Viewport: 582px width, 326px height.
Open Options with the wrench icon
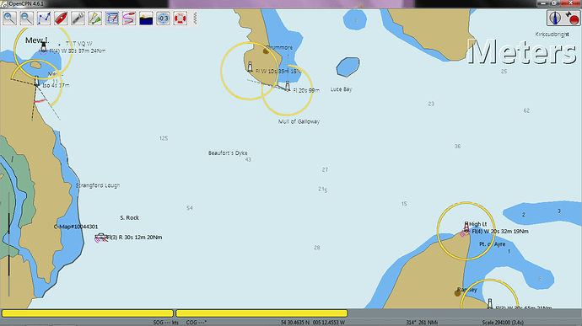(x=78, y=19)
